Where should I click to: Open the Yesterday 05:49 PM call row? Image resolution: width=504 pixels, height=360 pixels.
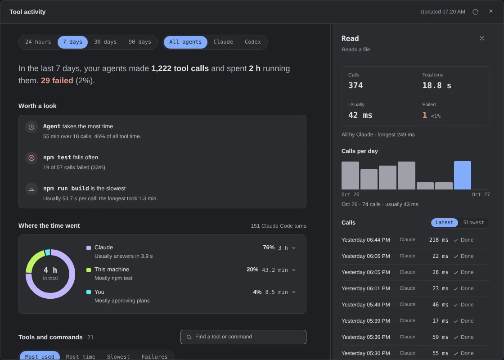coord(416,305)
